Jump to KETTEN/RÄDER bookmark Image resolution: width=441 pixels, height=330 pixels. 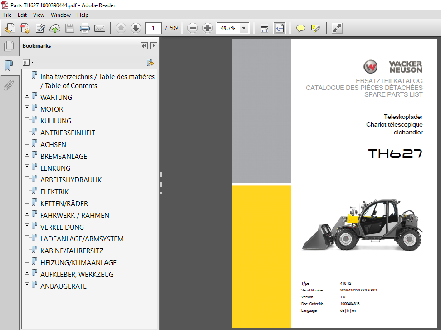pos(64,204)
